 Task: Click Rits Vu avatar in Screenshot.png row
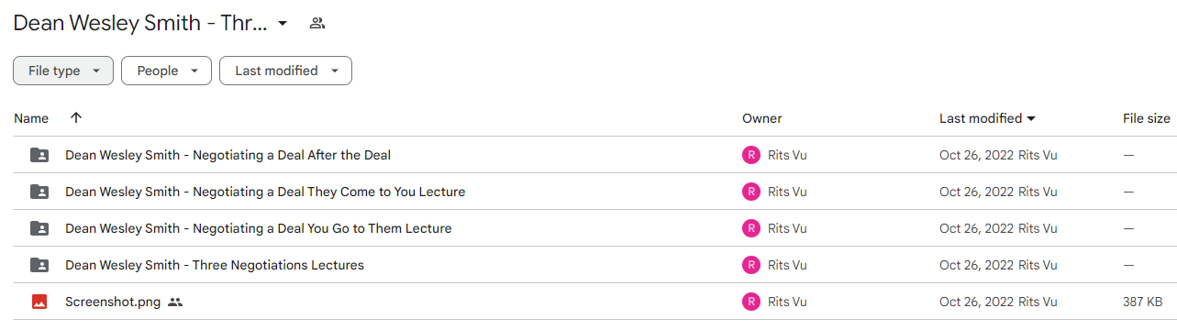(751, 302)
